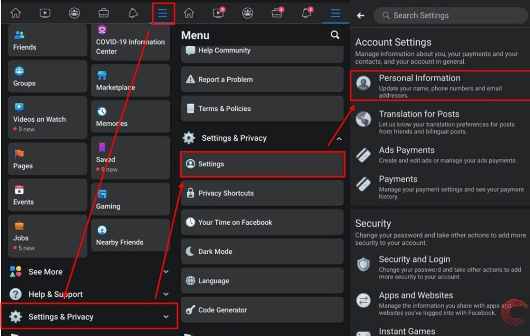Open the Watch icon with the red badge
This screenshot has height=336, width=530.
tap(219, 13)
